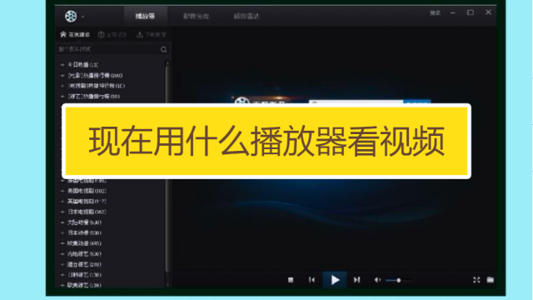Screen dimensions: 533x300
Task: Start playback with the play button
Action: 335,280
